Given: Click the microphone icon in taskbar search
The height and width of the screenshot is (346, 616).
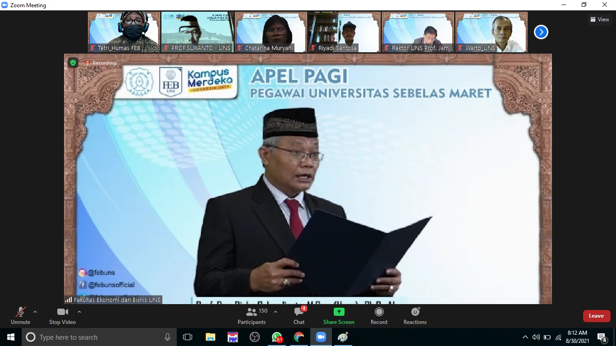Looking at the screenshot, I should point(168,337).
